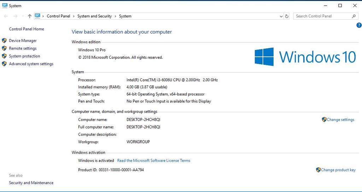This screenshot has width=362, height=192.
Task: Open Advanced system settings
Action: 31,64
